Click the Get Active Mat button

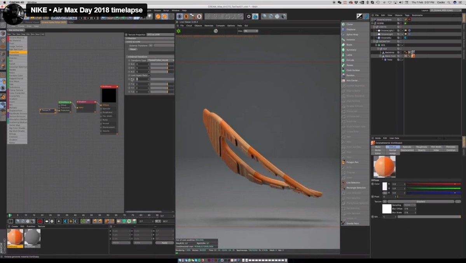pos(16,30)
